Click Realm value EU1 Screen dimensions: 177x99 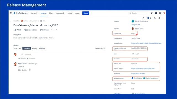click(133, 54)
